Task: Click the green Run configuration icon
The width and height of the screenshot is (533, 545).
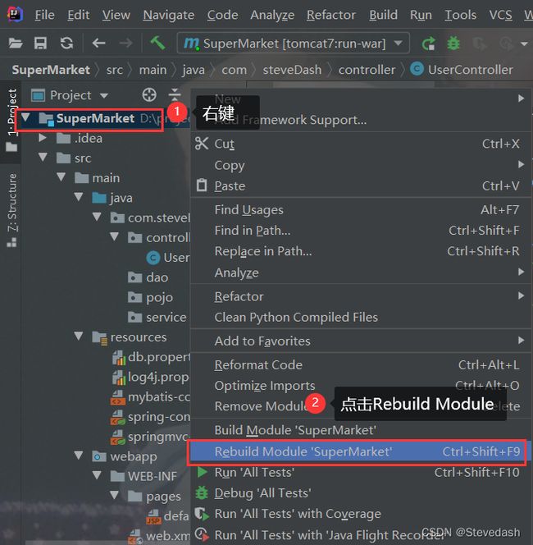Action: [x=429, y=44]
